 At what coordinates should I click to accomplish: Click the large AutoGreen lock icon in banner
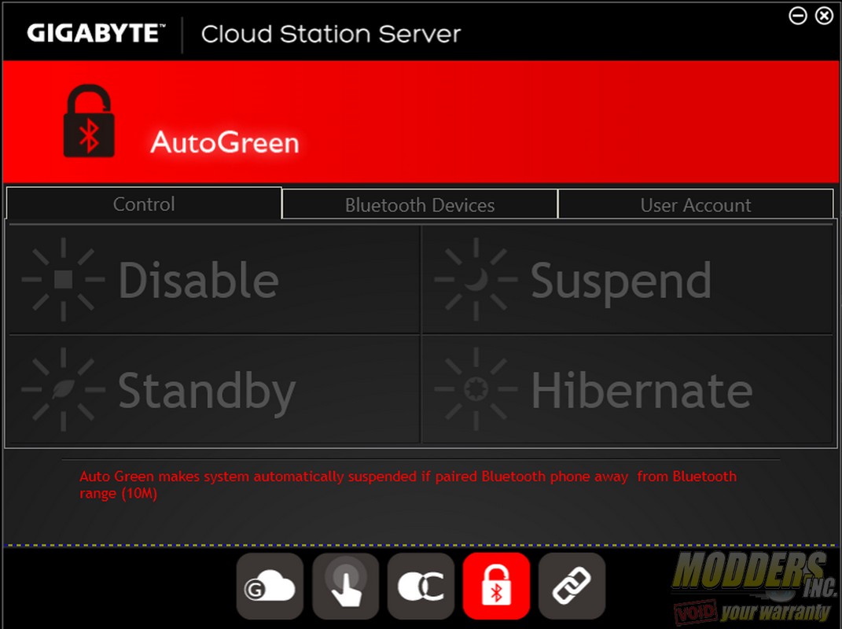[x=89, y=121]
